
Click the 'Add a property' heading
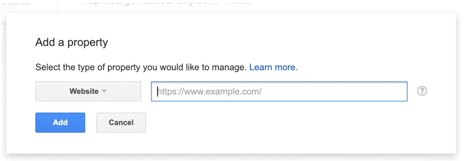pos(72,42)
